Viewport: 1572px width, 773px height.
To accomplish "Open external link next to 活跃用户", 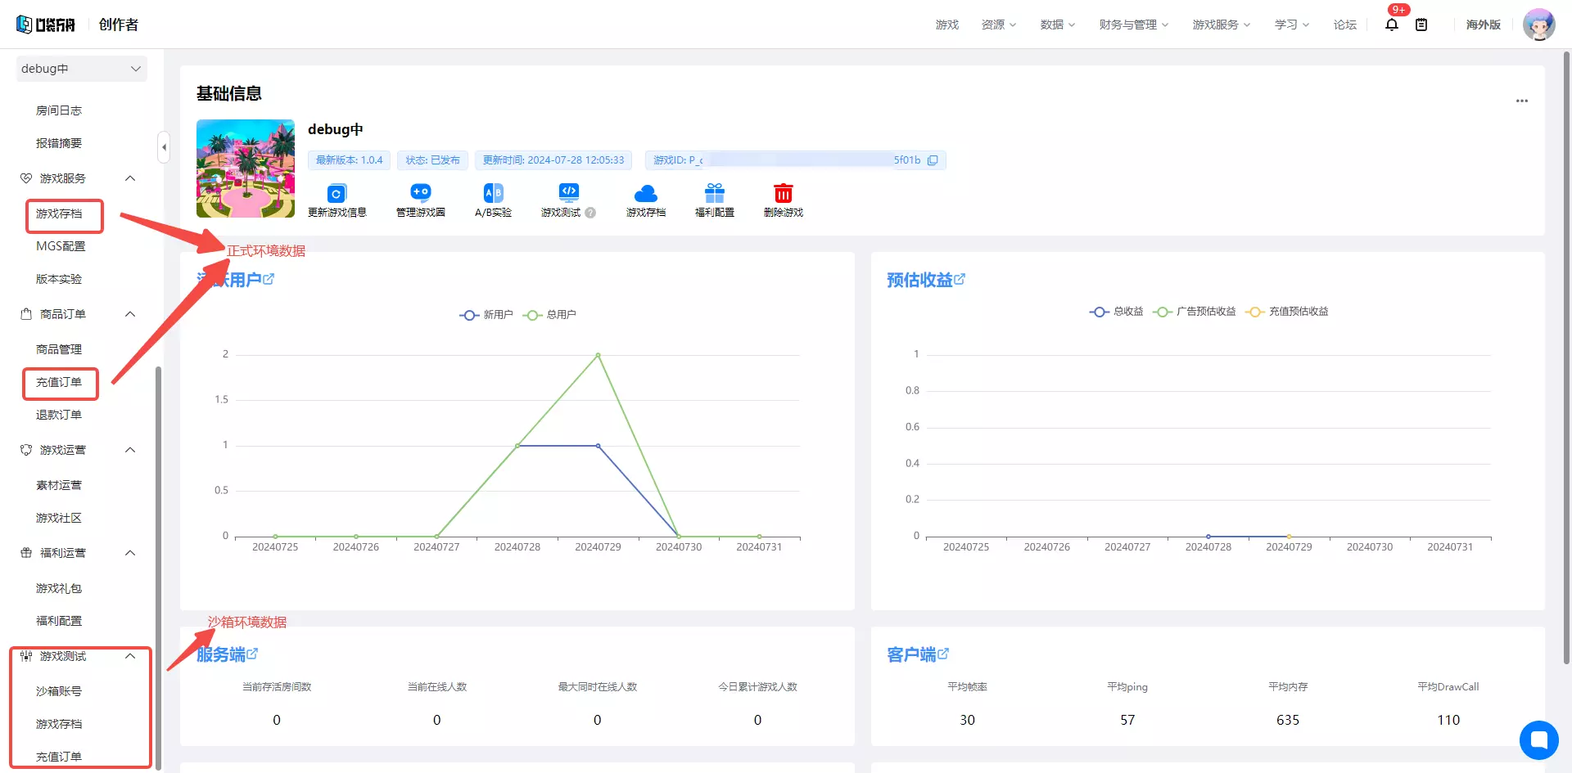I will (269, 279).
